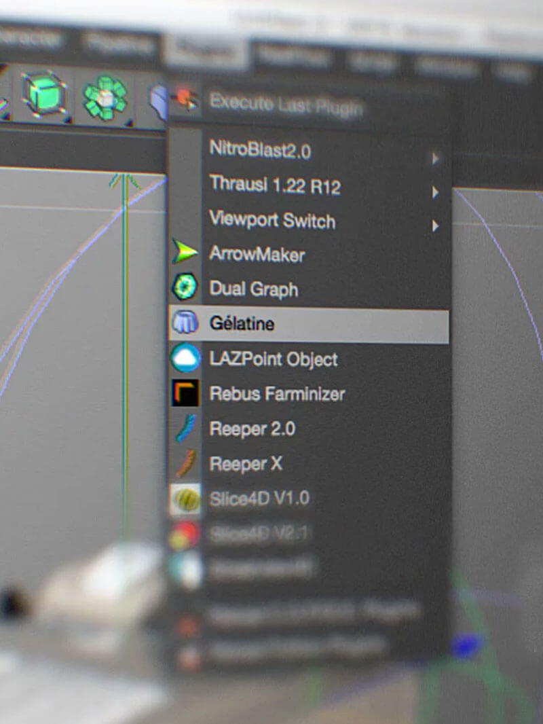The width and height of the screenshot is (543, 724).
Task: Expand the Thrausi 1.22 R12 submenu arrow
Action: click(435, 192)
